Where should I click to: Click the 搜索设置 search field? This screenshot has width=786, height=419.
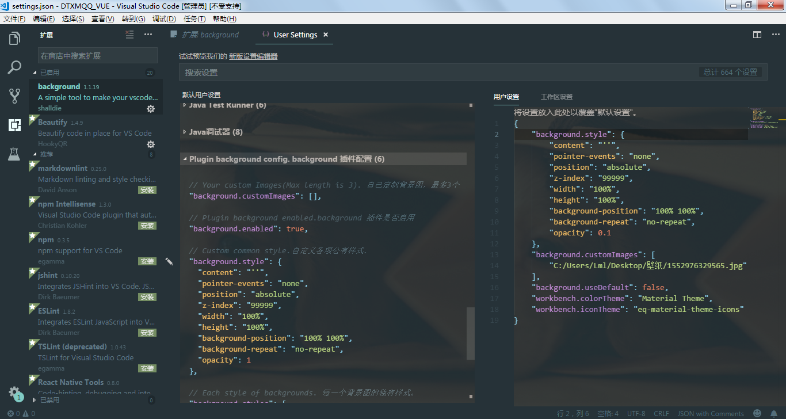pos(345,71)
